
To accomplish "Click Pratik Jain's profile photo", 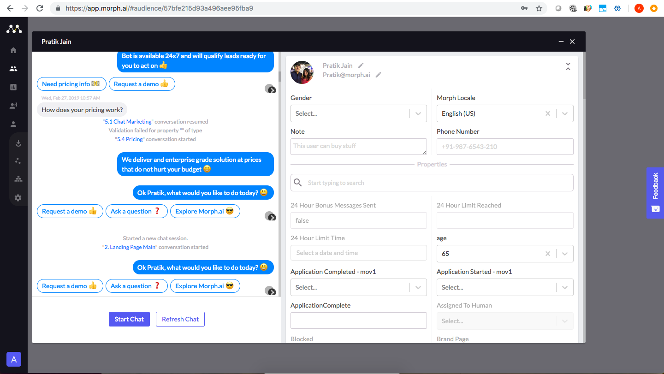I will (302, 72).
